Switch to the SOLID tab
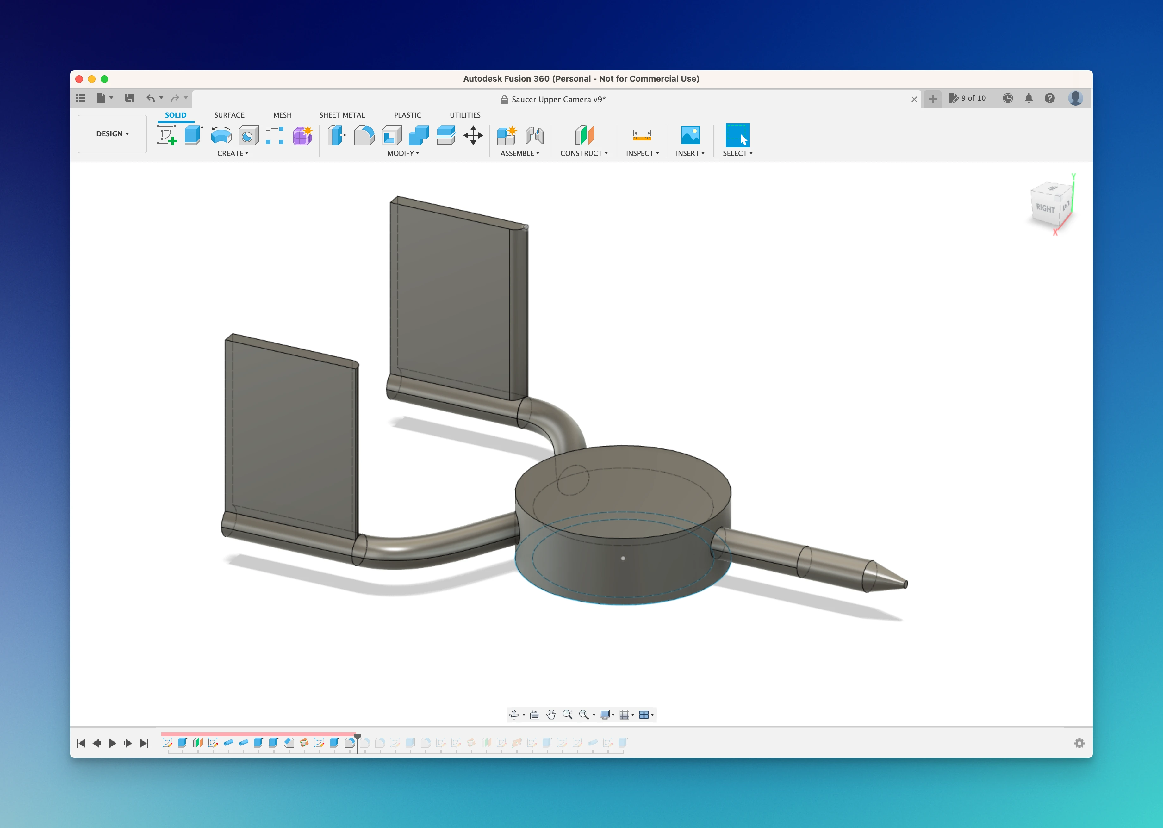This screenshot has height=828, width=1163. (175, 115)
